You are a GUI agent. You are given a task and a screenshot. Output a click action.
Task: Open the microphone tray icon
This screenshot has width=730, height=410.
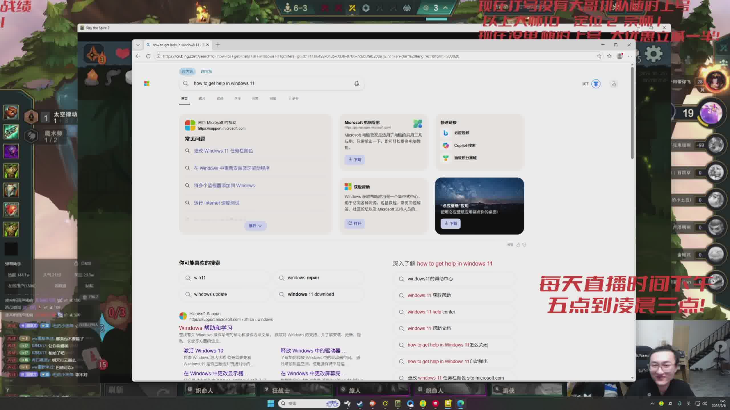click(x=680, y=403)
